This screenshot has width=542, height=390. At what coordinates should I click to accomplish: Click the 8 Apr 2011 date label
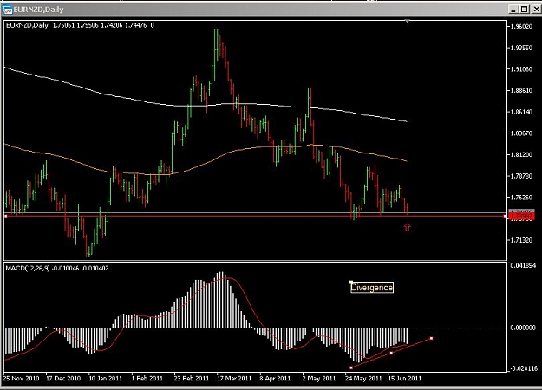pos(275,379)
